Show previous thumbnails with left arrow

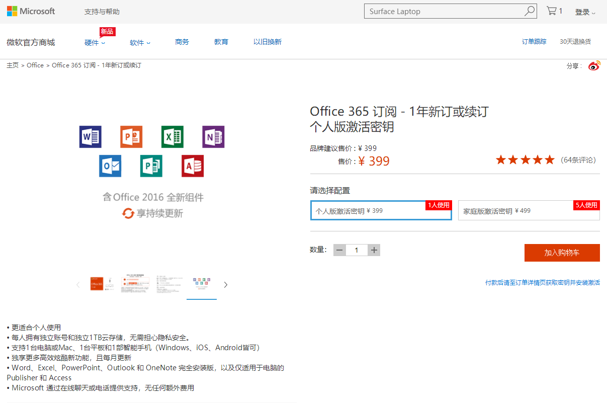tap(78, 285)
